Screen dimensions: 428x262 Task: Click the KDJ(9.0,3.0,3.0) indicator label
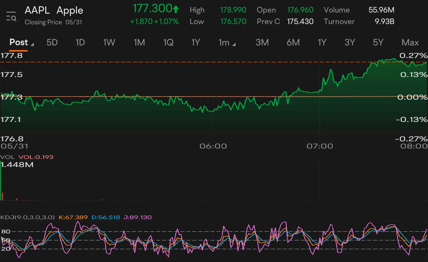[27, 217]
